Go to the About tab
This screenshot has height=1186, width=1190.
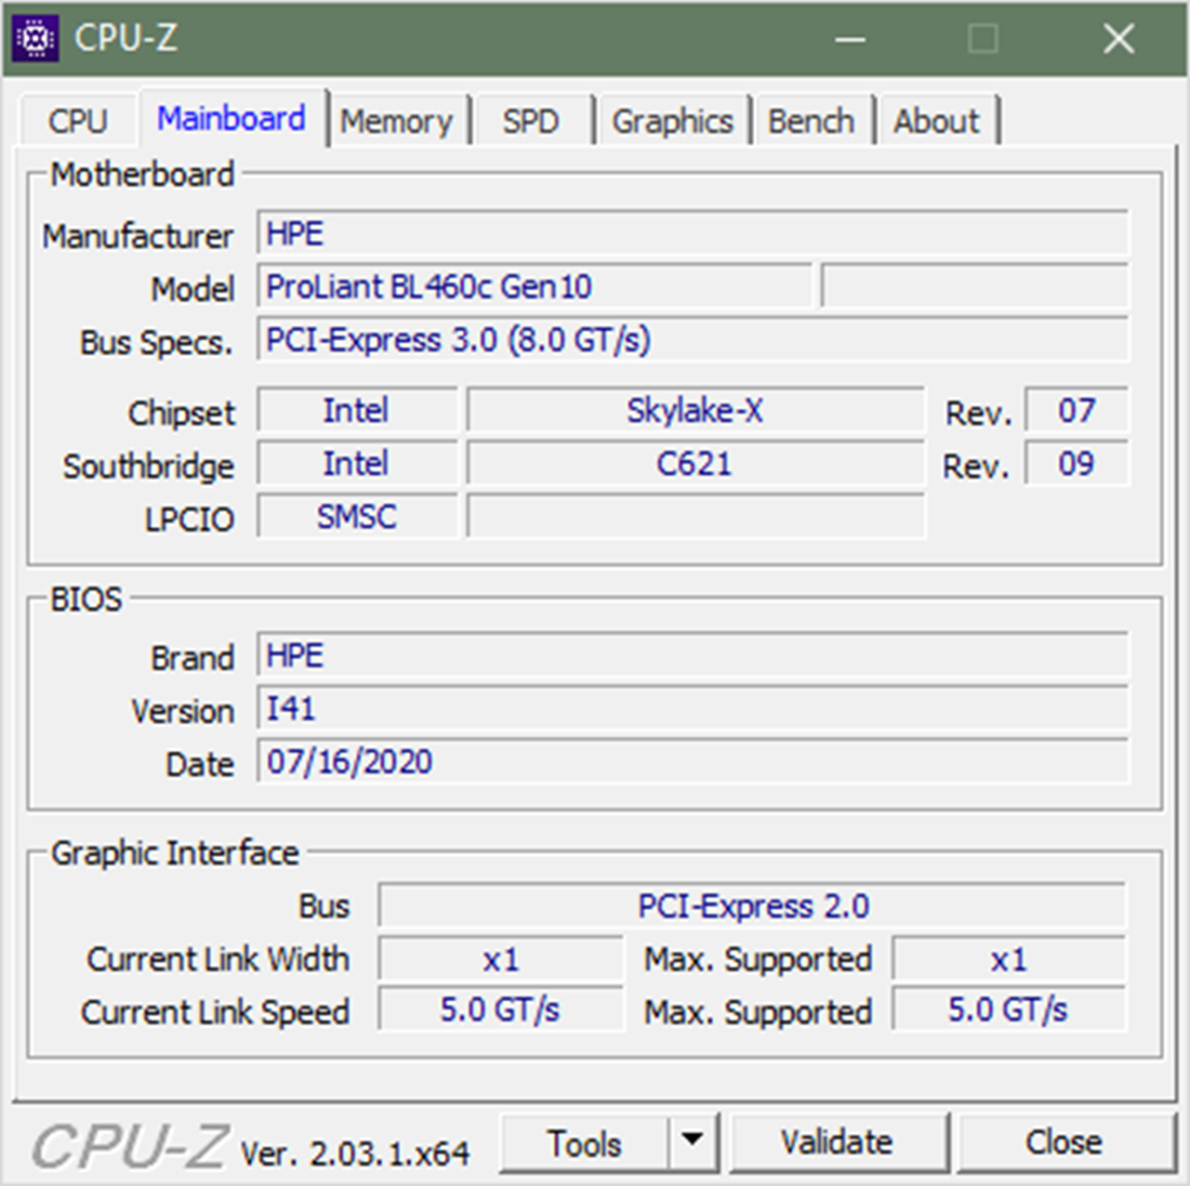tap(936, 121)
